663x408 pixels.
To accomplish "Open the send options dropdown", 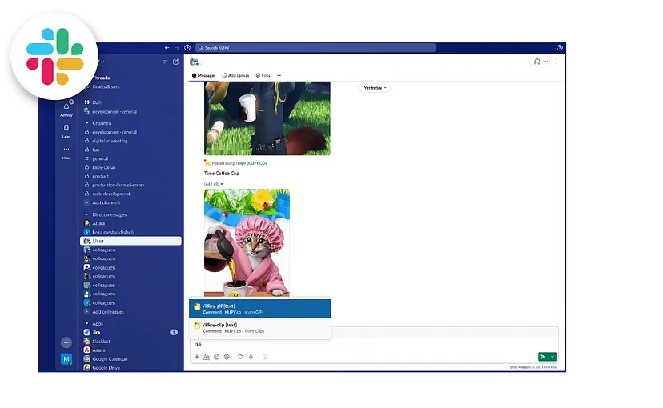I will [x=552, y=357].
